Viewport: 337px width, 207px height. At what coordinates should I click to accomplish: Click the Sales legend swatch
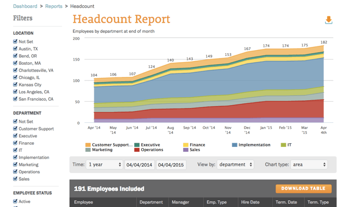point(186,150)
